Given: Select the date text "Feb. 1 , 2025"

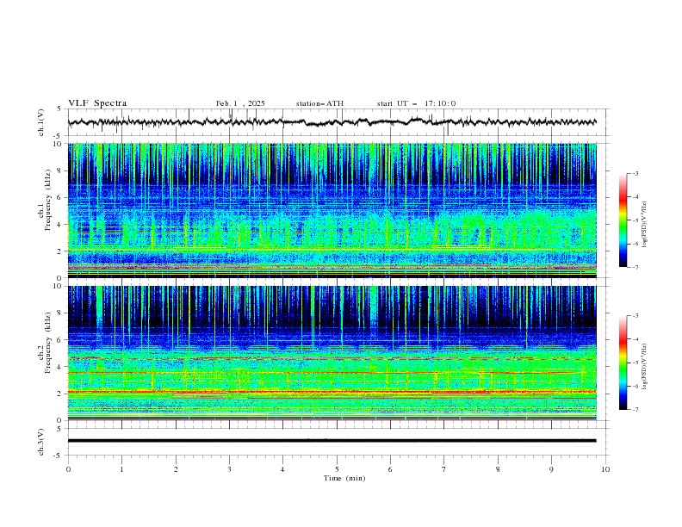Looking at the screenshot, I should 240,103.
